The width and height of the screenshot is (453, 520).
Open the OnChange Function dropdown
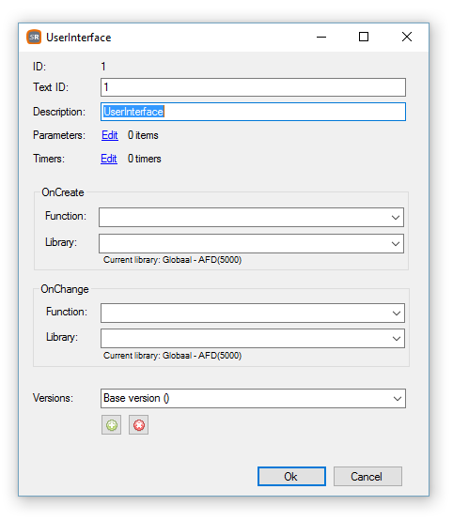(x=397, y=314)
